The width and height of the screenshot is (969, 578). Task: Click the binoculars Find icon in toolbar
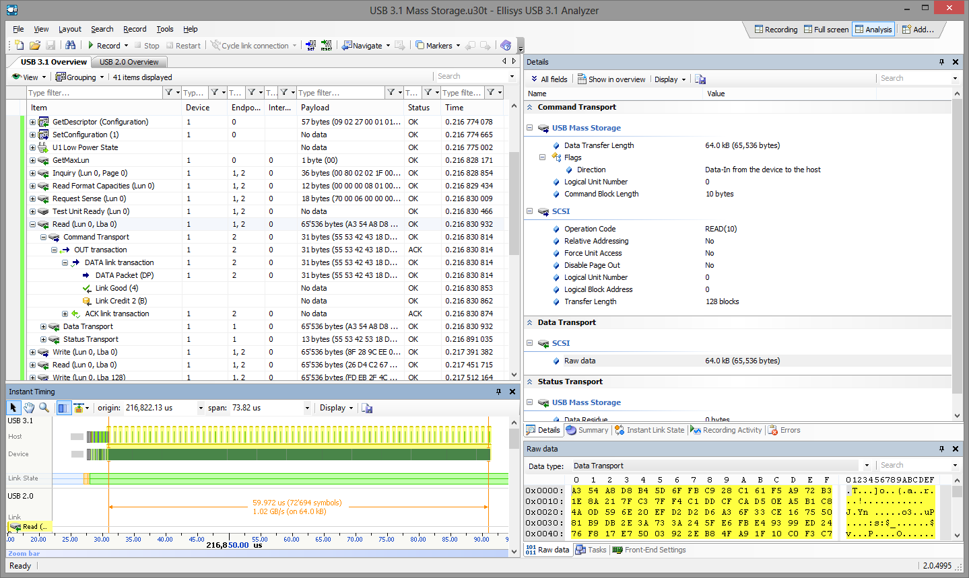tap(71, 45)
